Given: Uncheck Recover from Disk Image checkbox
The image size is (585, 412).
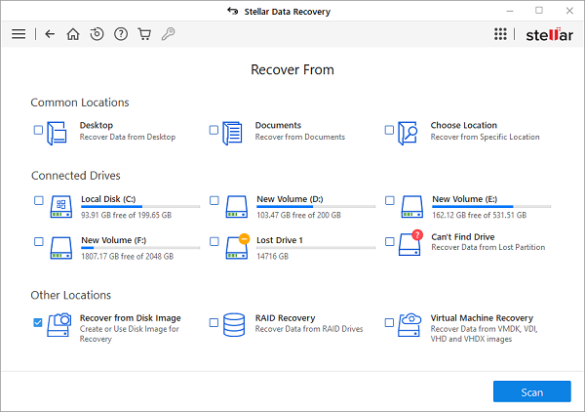Looking at the screenshot, I should tap(39, 322).
